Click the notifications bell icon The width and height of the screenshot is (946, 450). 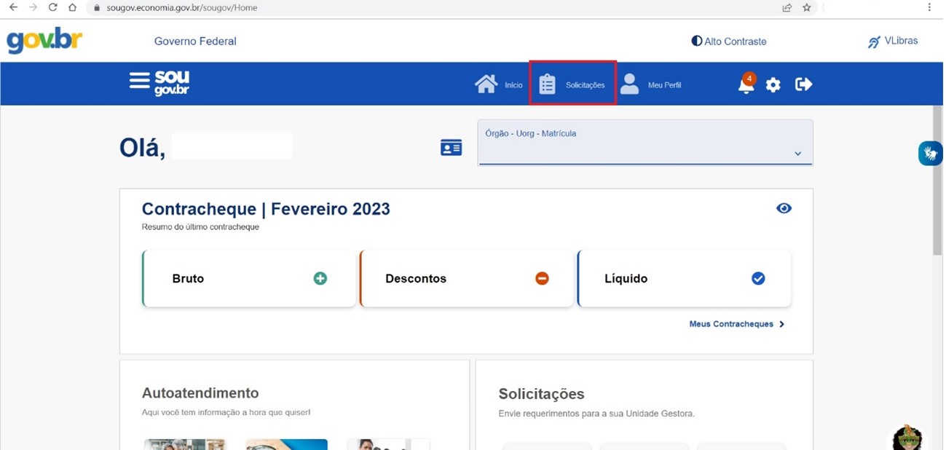click(x=746, y=84)
